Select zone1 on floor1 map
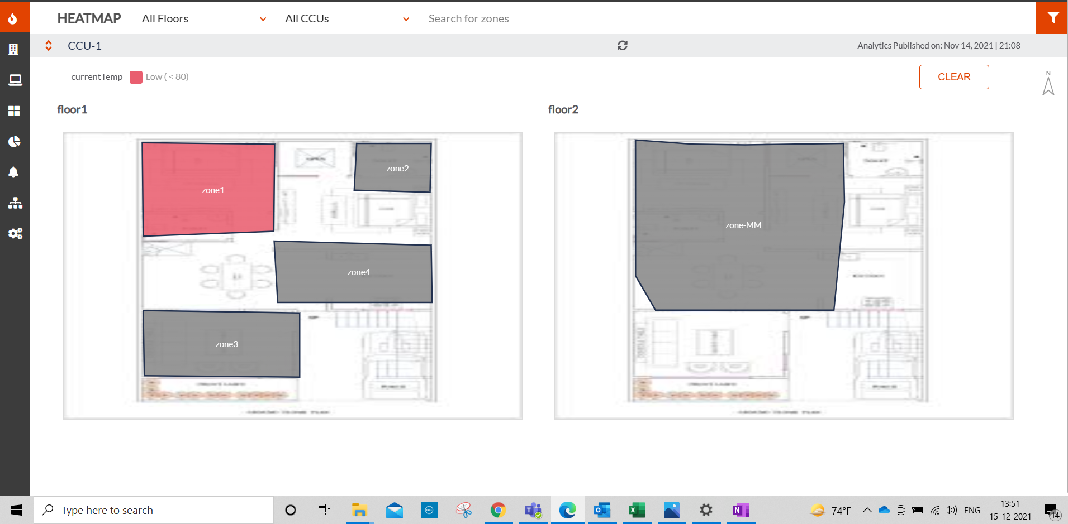Screen dimensions: 1068x524 tap(208, 189)
